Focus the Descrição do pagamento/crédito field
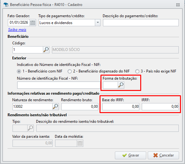This screenshot has width=185, height=164. [x=141, y=23]
